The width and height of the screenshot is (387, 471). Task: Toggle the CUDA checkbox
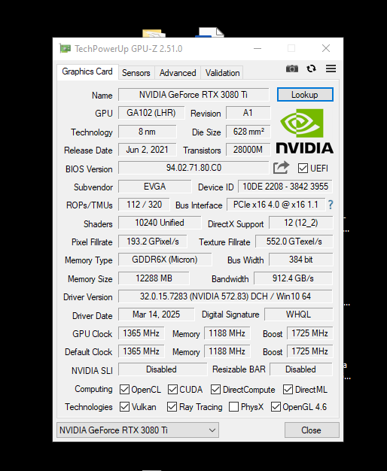(x=172, y=389)
